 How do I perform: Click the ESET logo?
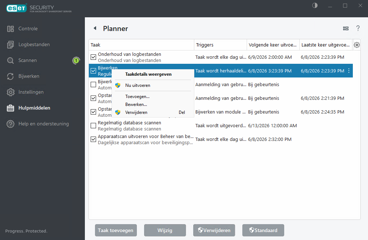(x=16, y=8)
